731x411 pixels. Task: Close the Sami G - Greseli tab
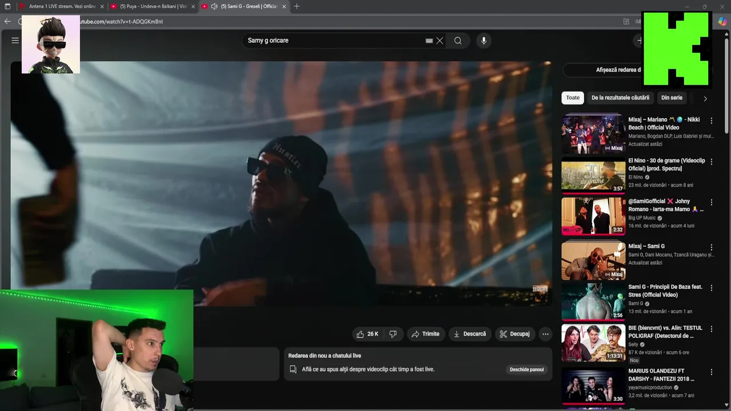point(284,6)
